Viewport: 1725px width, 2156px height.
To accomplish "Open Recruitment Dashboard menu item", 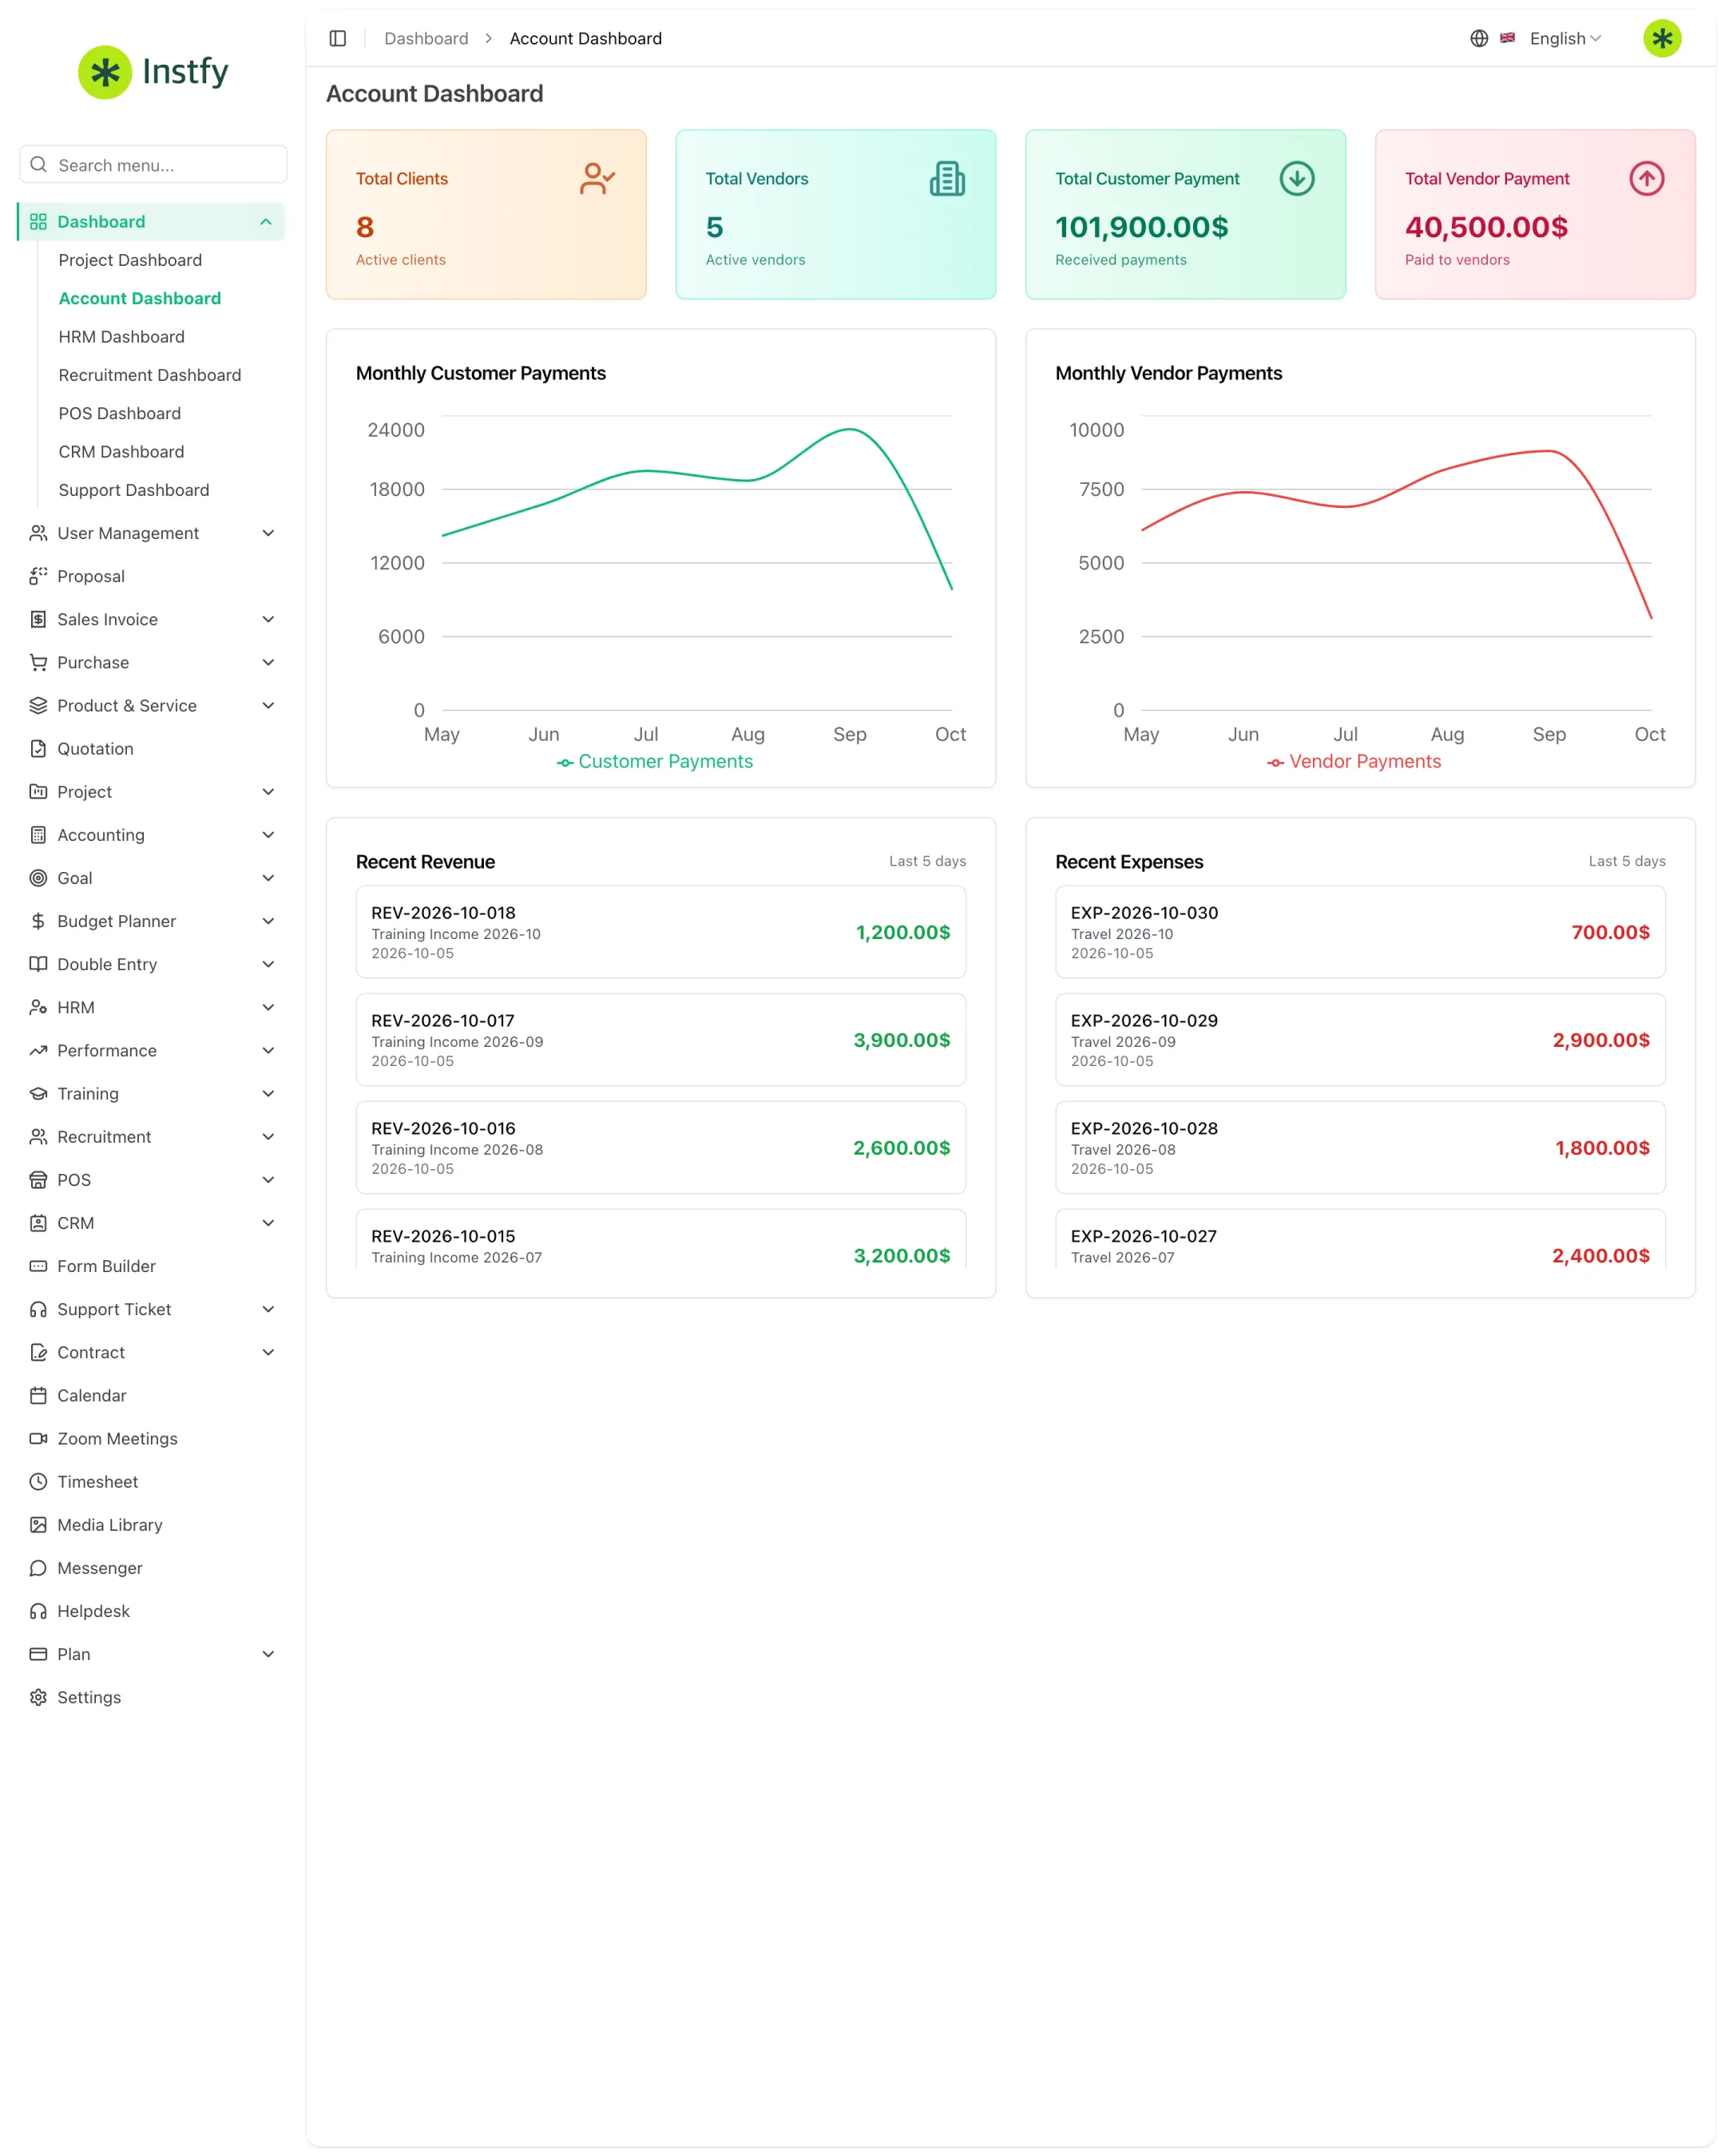I will (x=150, y=375).
